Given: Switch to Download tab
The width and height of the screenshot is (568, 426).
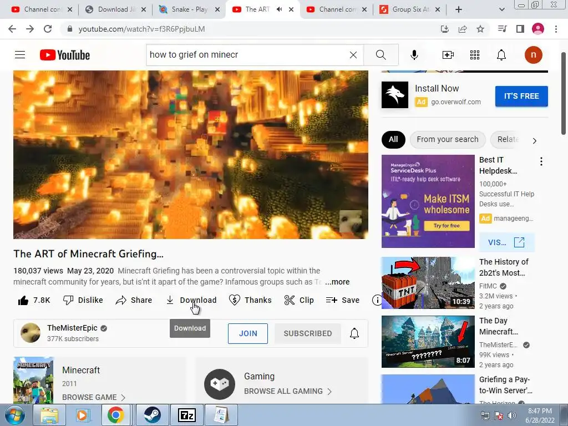Looking at the screenshot, I should (115, 9).
